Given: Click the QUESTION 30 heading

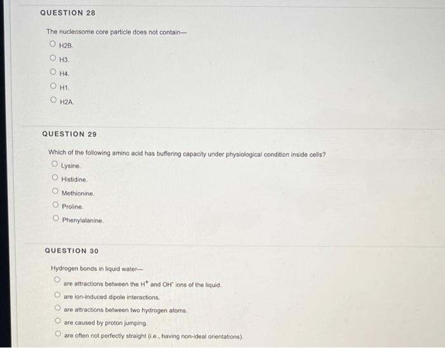Looking at the screenshot, I should click(x=72, y=251).
